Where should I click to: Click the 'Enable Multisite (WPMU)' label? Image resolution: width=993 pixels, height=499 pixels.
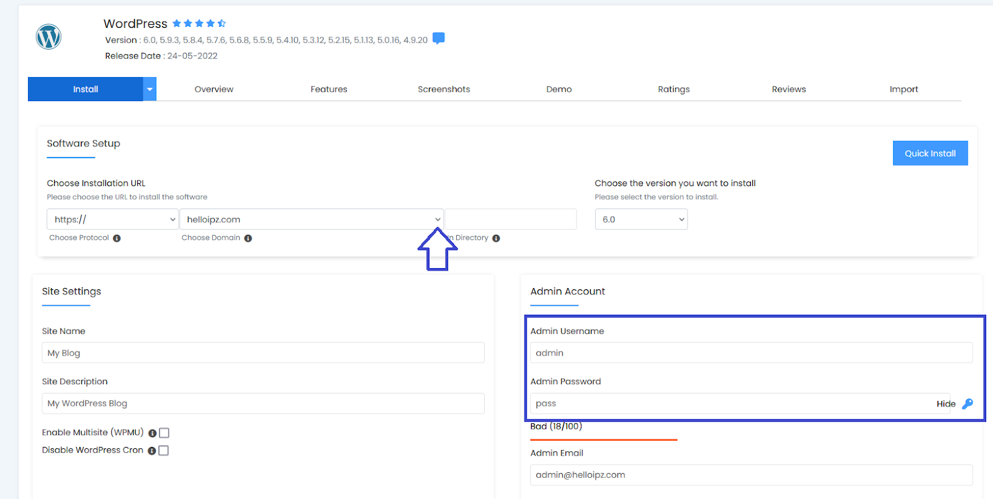pos(93,433)
